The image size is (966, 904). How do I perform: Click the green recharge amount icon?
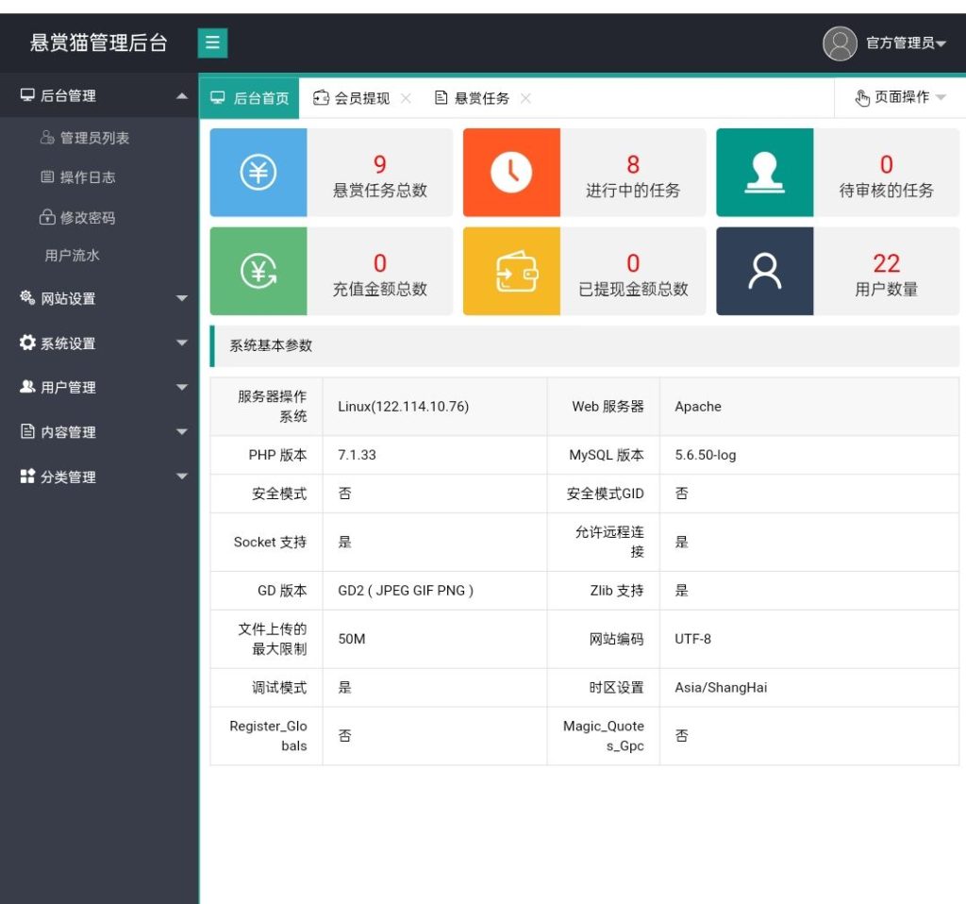(x=258, y=271)
